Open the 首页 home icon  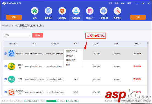[x=35, y=11]
